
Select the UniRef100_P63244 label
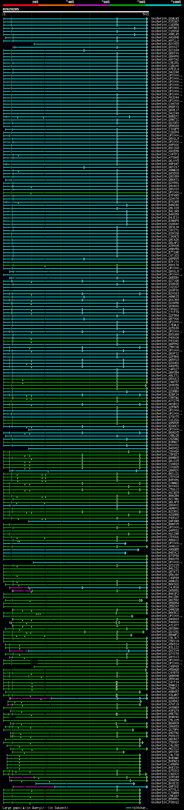(165, 97)
